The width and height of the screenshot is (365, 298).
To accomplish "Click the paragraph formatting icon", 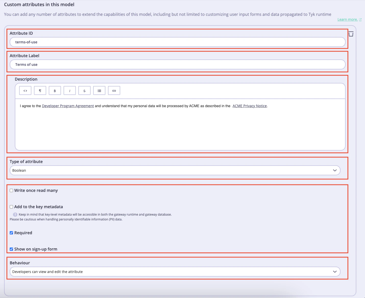I will tap(40, 90).
